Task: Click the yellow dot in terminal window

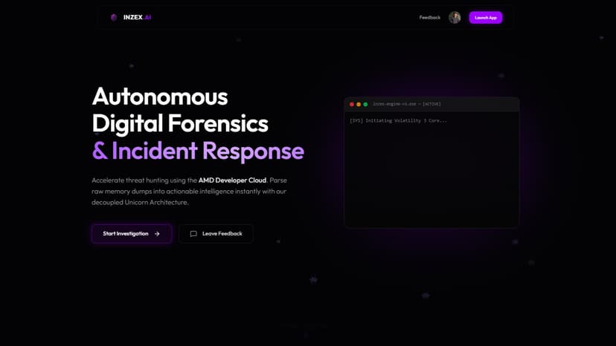Action: coord(359,105)
